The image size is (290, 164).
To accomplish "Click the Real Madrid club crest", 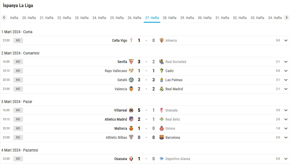I will 161,89.
